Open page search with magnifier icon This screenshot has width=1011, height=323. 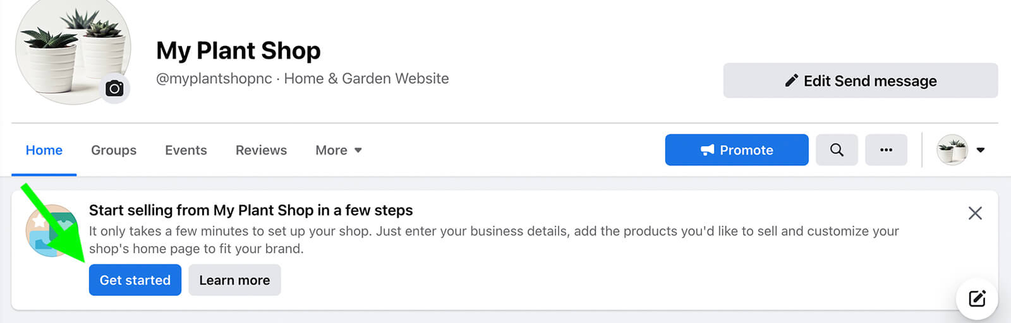(837, 150)
